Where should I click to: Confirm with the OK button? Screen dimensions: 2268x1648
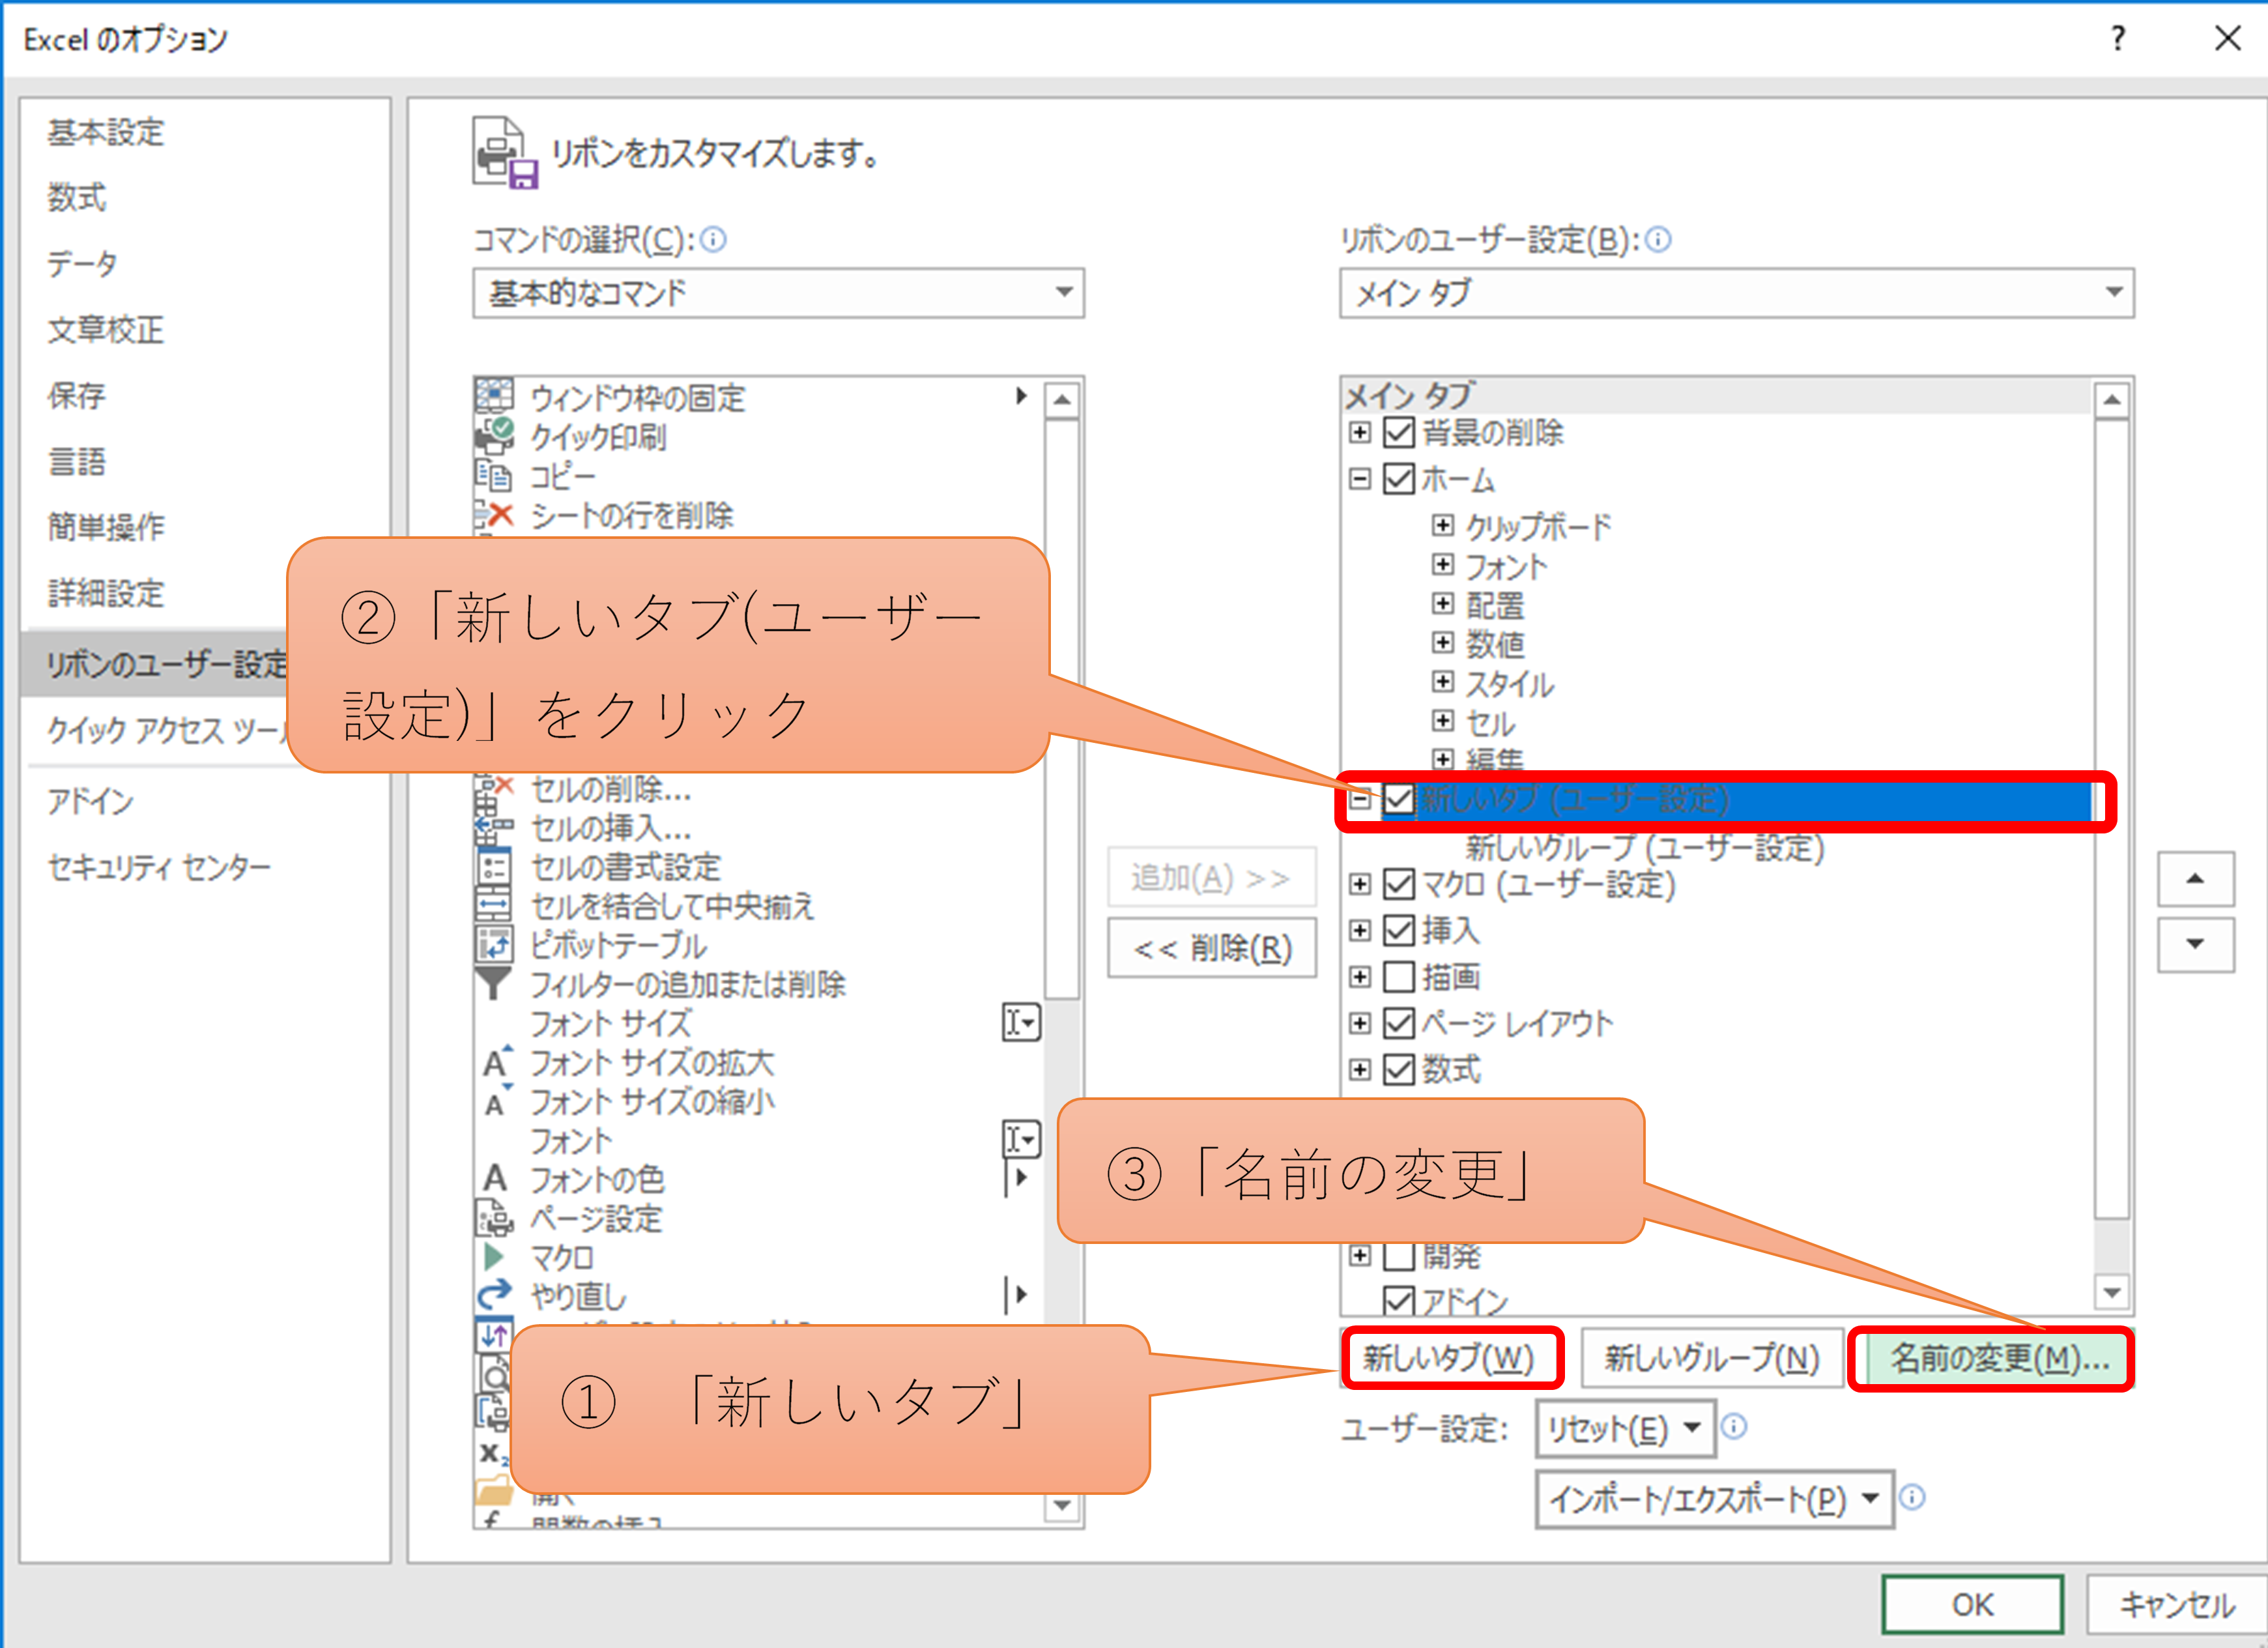pyautogui.click(x=1972, y=1604)
